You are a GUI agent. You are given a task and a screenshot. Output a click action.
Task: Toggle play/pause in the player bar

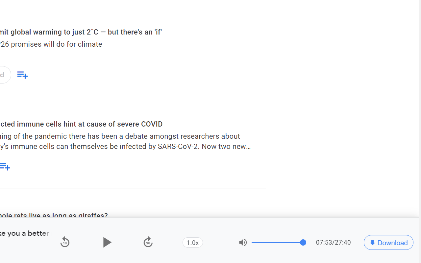107,242
